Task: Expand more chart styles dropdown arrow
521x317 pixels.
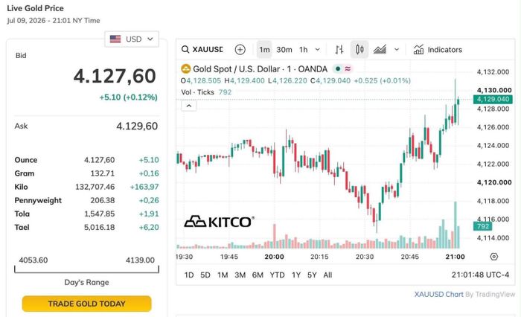Action: (x=397, y=50)
